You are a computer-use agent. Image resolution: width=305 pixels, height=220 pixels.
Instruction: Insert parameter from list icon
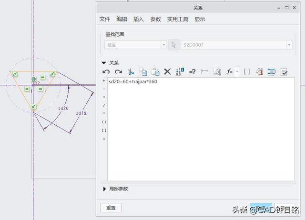[x=217, y=71]
